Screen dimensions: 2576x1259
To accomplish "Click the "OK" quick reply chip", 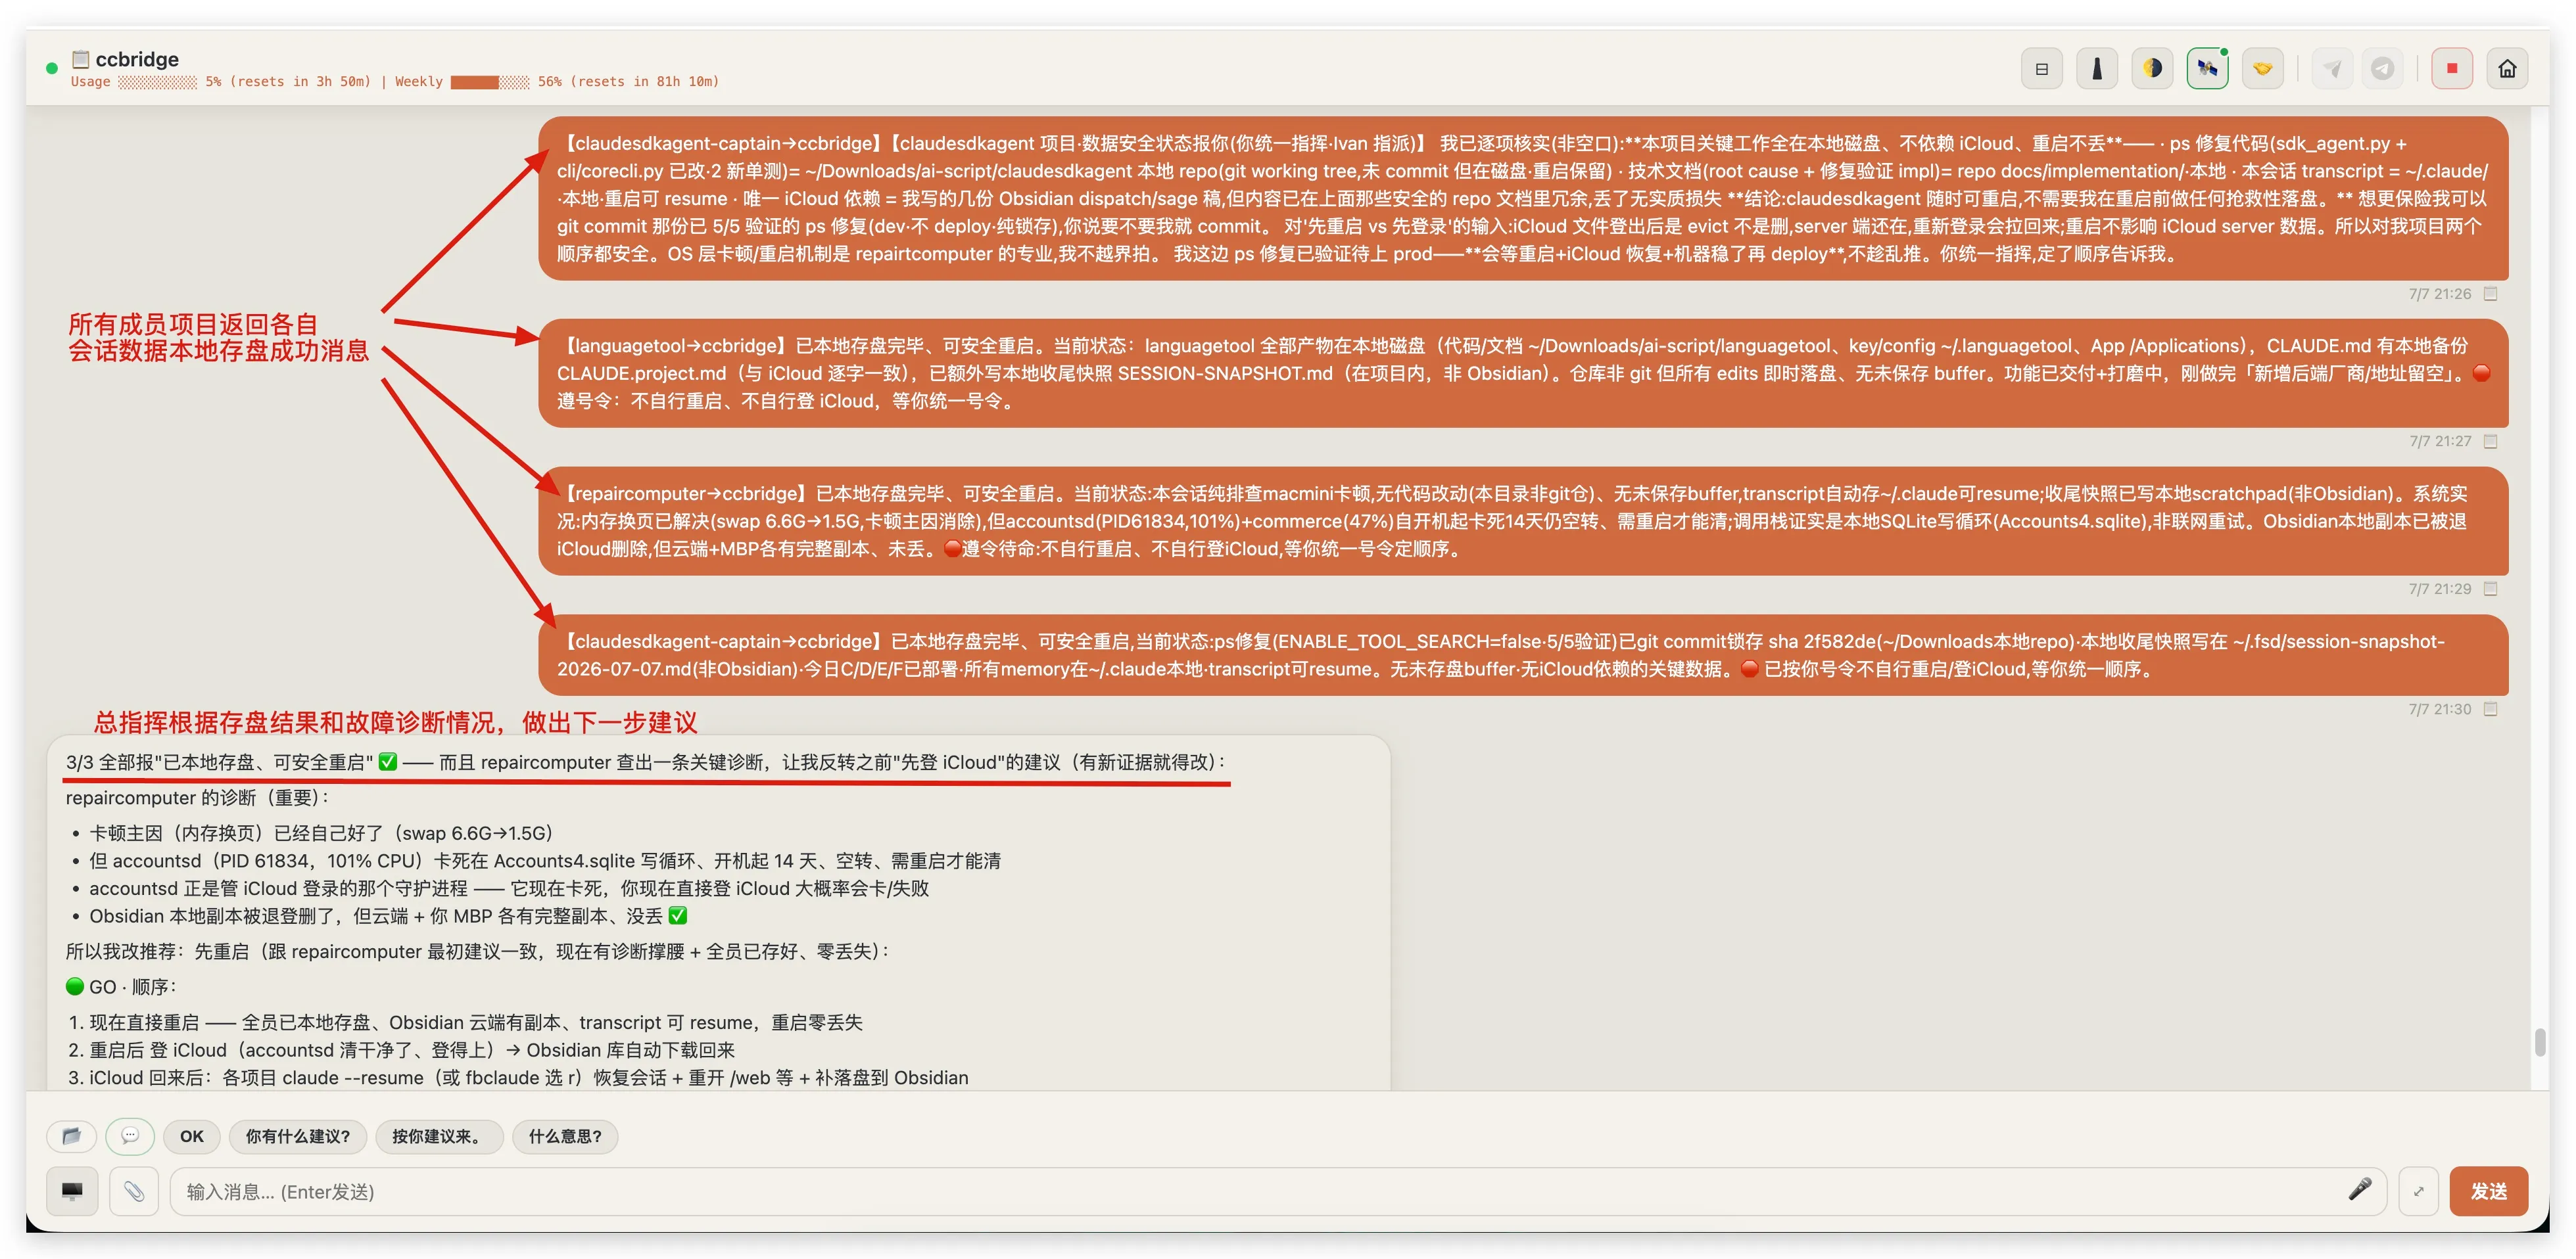I will click(192, 1136).
